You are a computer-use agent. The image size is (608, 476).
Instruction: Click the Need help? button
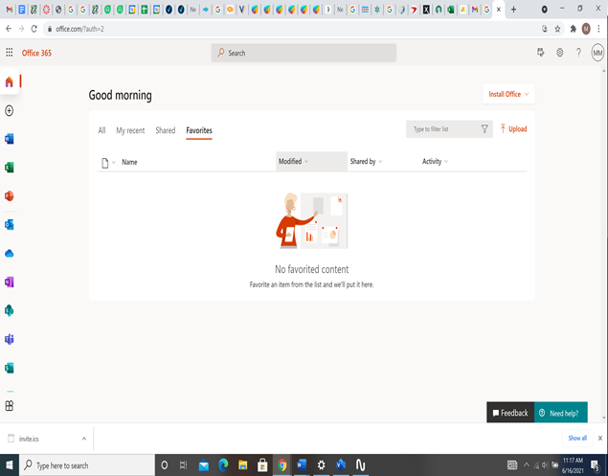[561, 413]
